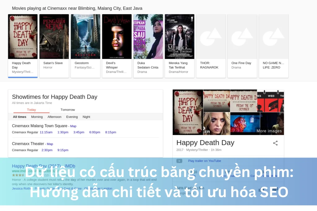The width and height of the screenshot is (317, 211).
Task: Open Map link for Cinemaxx Theater
Action: point(50,144)
